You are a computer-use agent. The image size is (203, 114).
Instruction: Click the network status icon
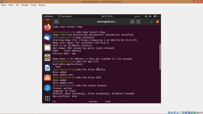[x=146, y=16]
